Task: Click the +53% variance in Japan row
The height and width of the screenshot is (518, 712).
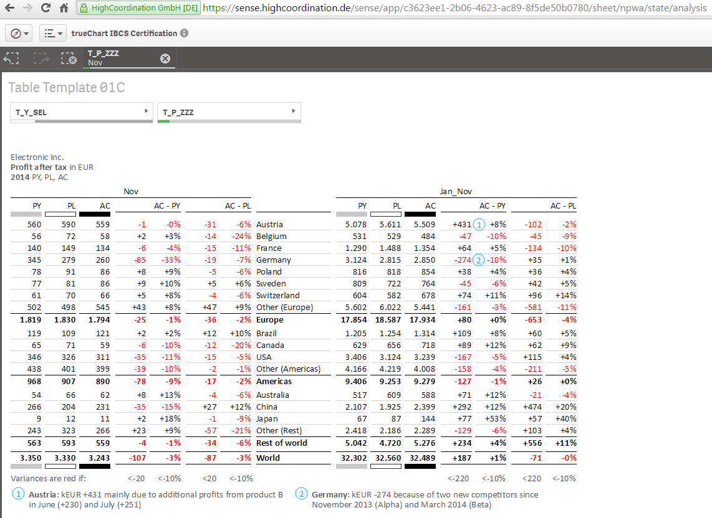Action: pos(495,418)
